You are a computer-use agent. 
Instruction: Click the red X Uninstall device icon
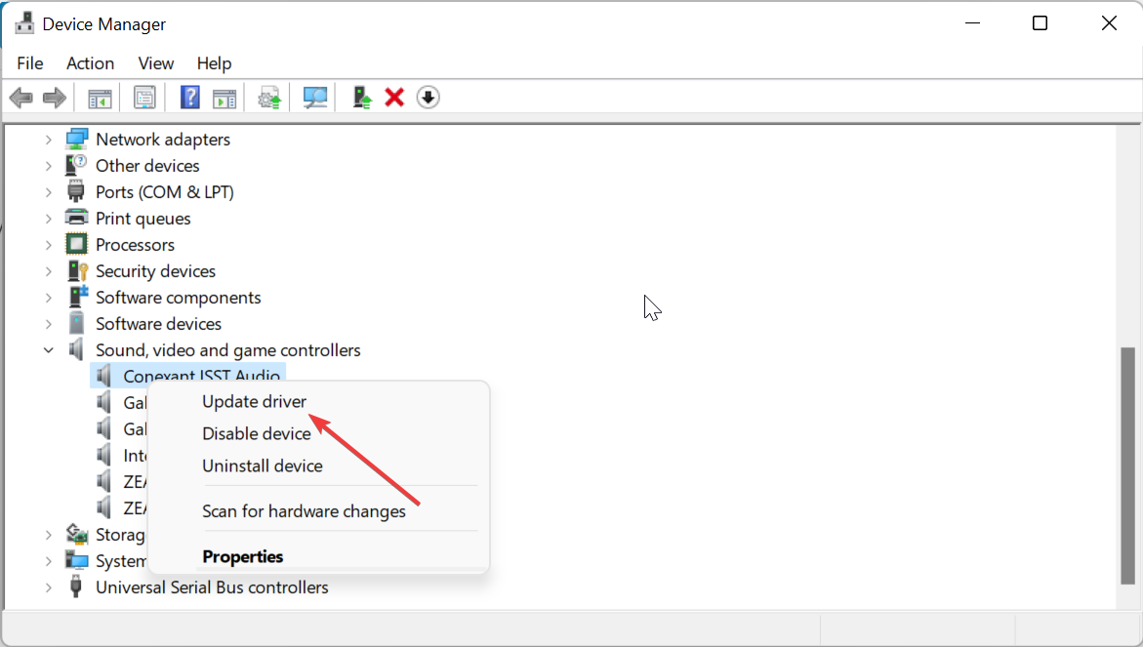coord(394,97)
